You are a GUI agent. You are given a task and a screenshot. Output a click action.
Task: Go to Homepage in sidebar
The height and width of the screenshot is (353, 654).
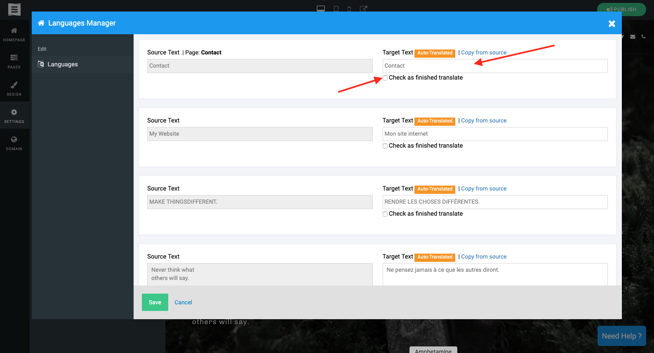point(14,34)
